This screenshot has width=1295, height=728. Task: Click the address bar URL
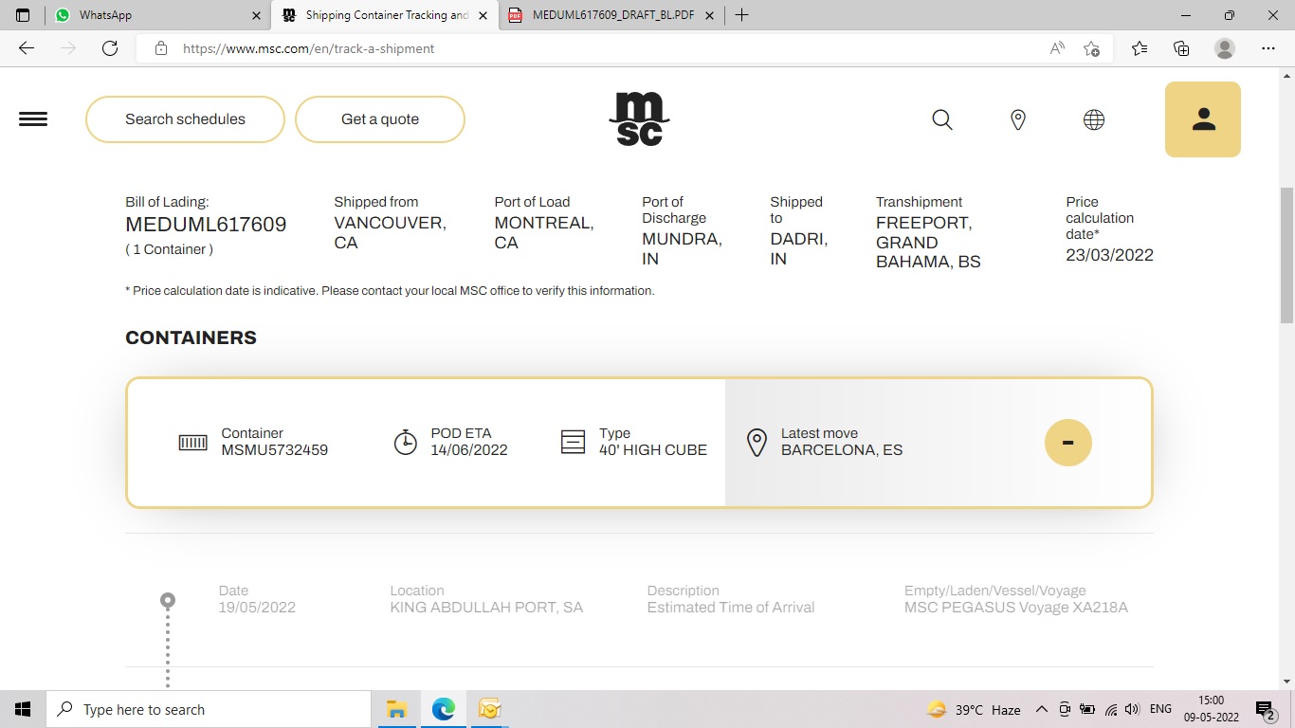(x=309, y=48)
